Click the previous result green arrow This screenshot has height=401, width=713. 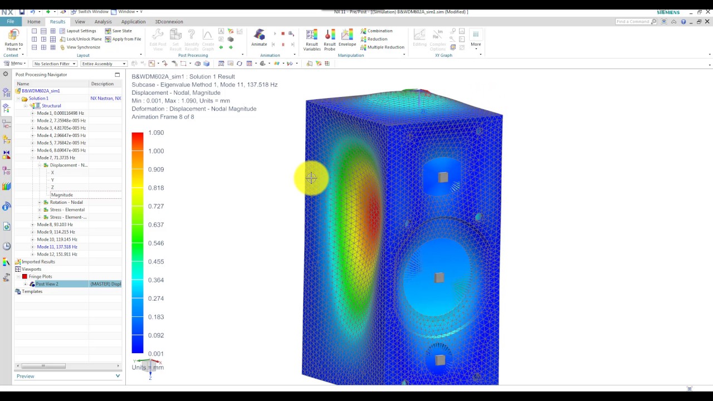(221, 47)
